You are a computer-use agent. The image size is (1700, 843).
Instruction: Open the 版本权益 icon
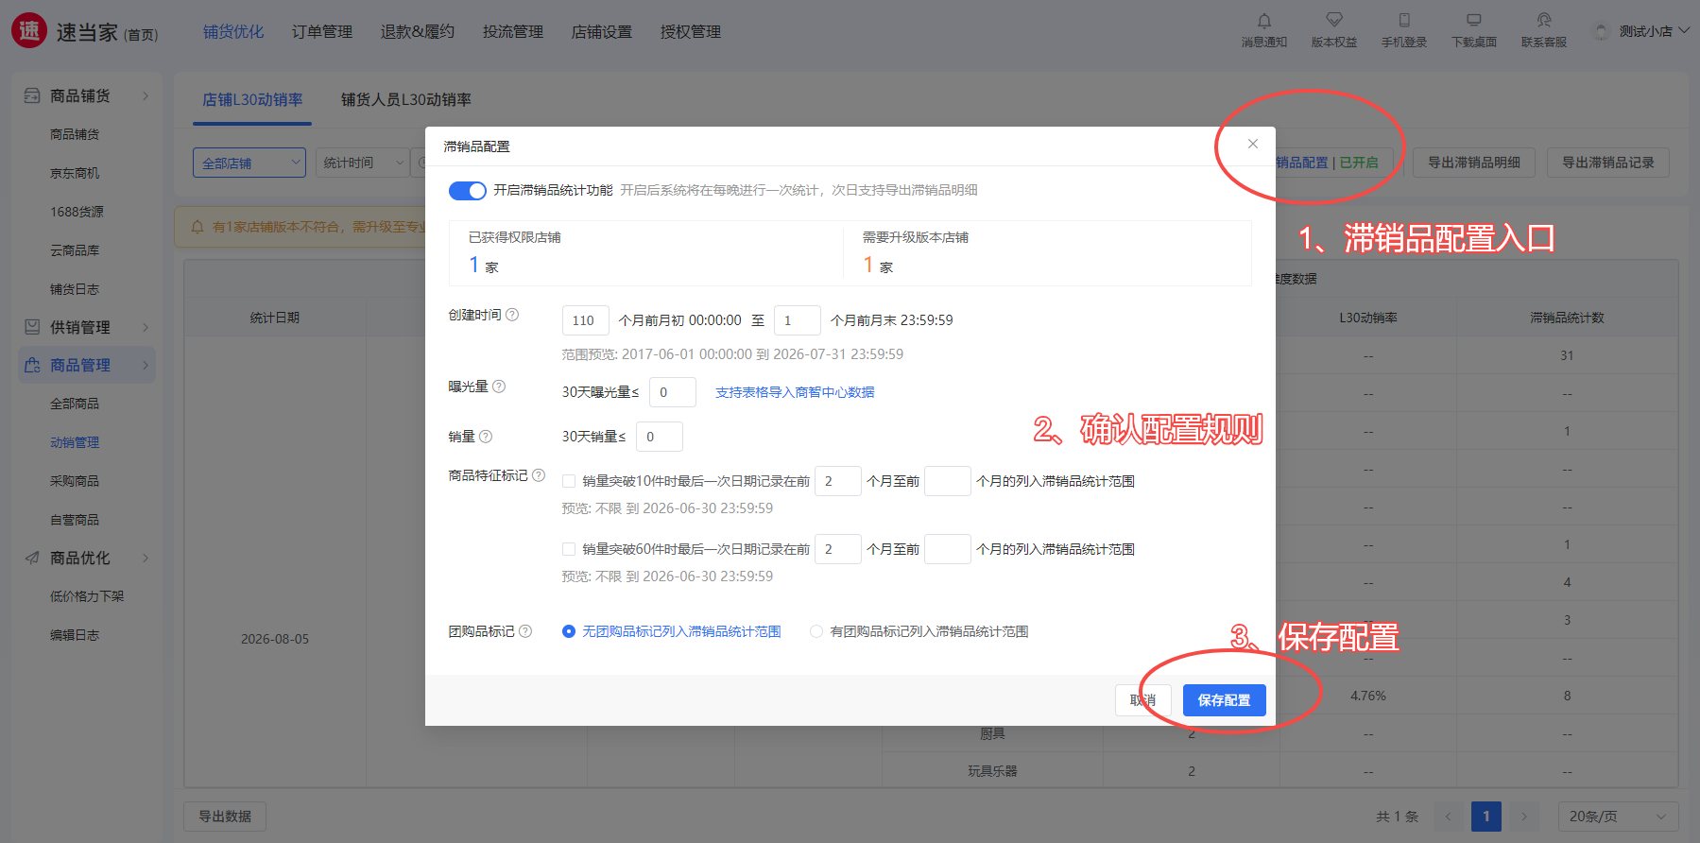coord(1334,20)
